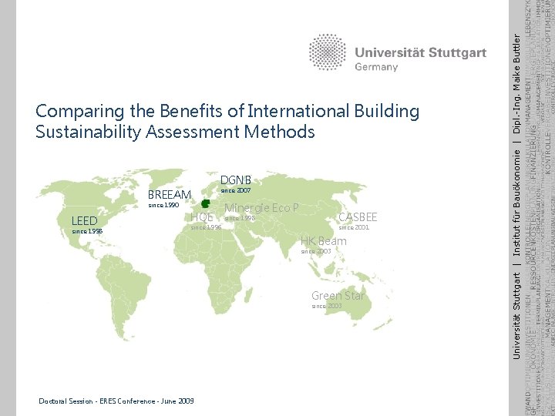The height and width of the screenshot is (416, 555).
Task: Click title line 'Sustainability Assessment Methods'
Action: (x=175, y=132)
